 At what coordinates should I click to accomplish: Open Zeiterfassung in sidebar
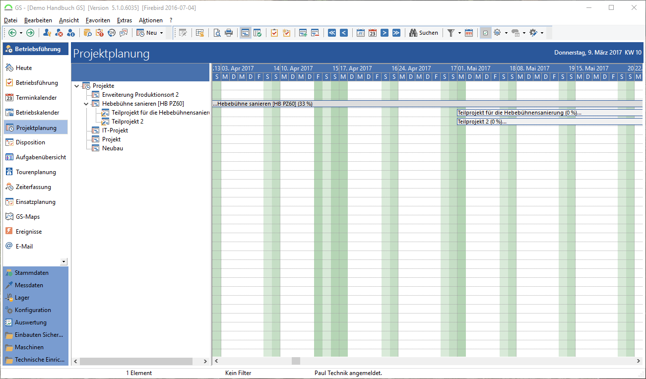click(x=36, y=187)
